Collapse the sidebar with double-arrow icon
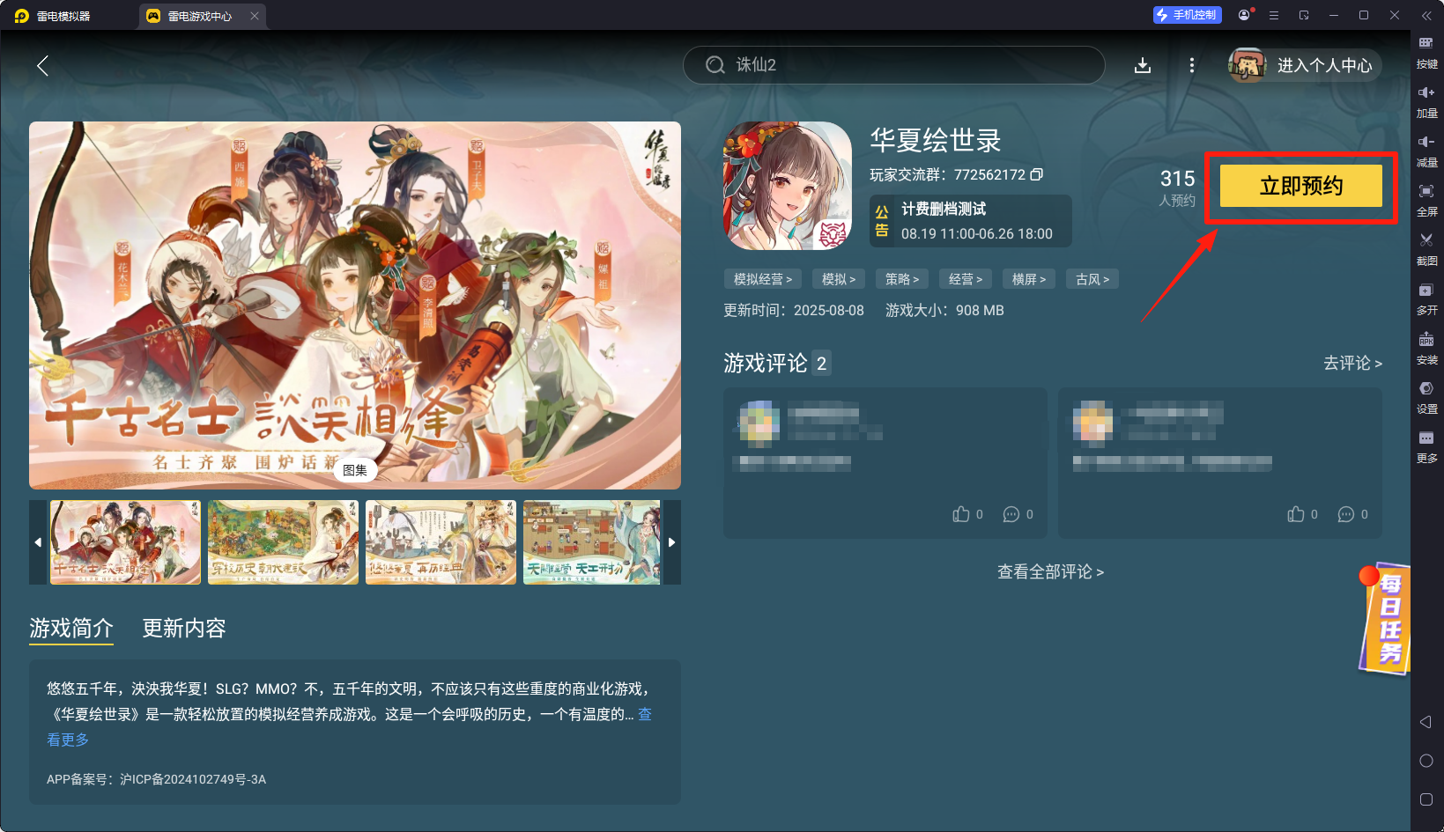 point(1426,16)
